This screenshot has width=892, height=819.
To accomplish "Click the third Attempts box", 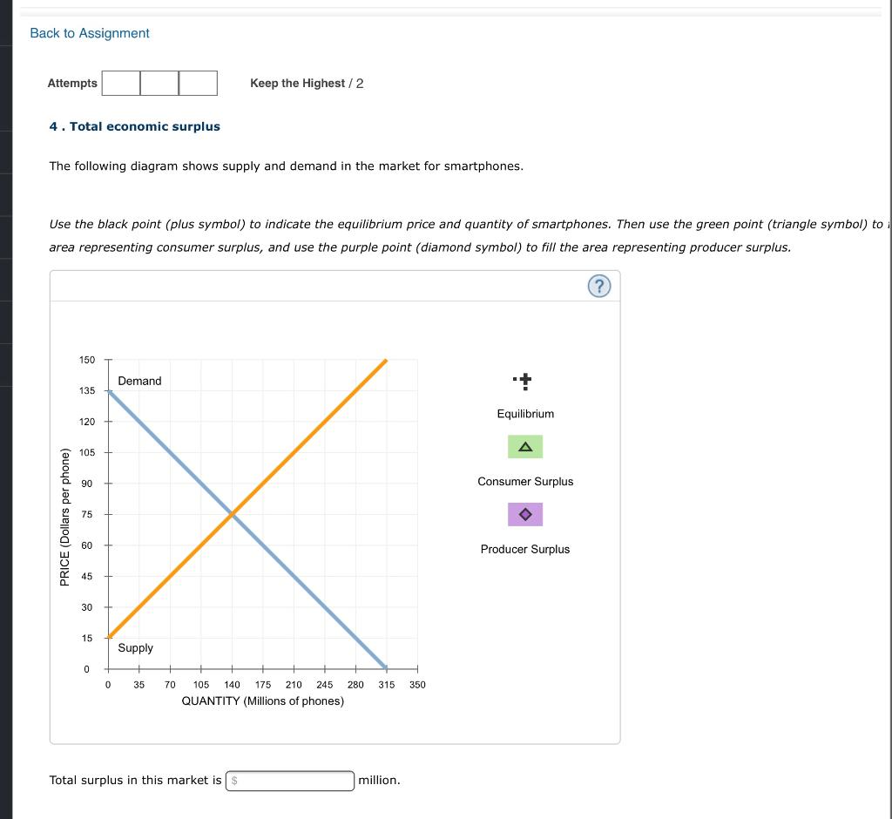I will tap(198, 83).
